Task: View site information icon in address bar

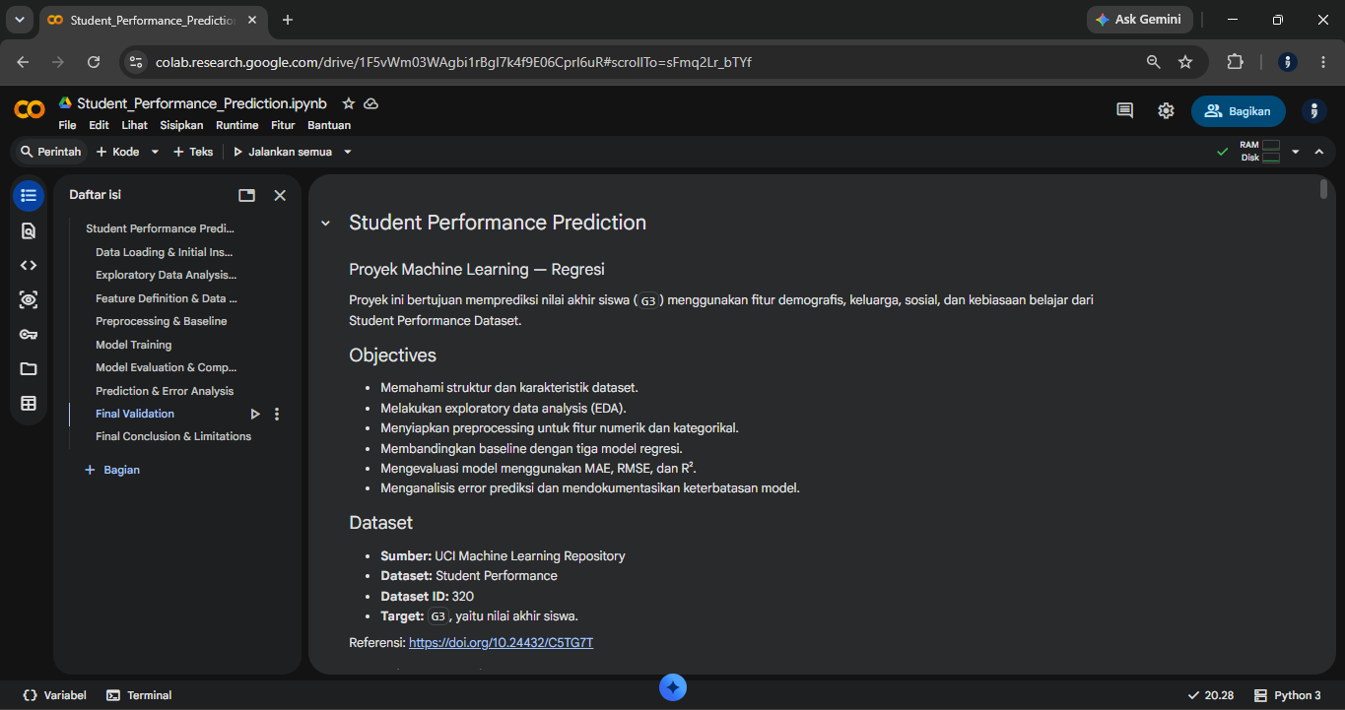Action: [137, 62]
